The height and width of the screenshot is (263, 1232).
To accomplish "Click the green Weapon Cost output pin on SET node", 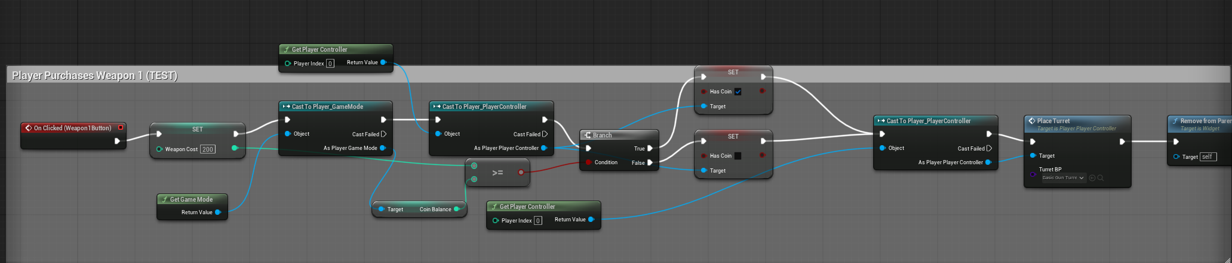I will pos(234,148).
